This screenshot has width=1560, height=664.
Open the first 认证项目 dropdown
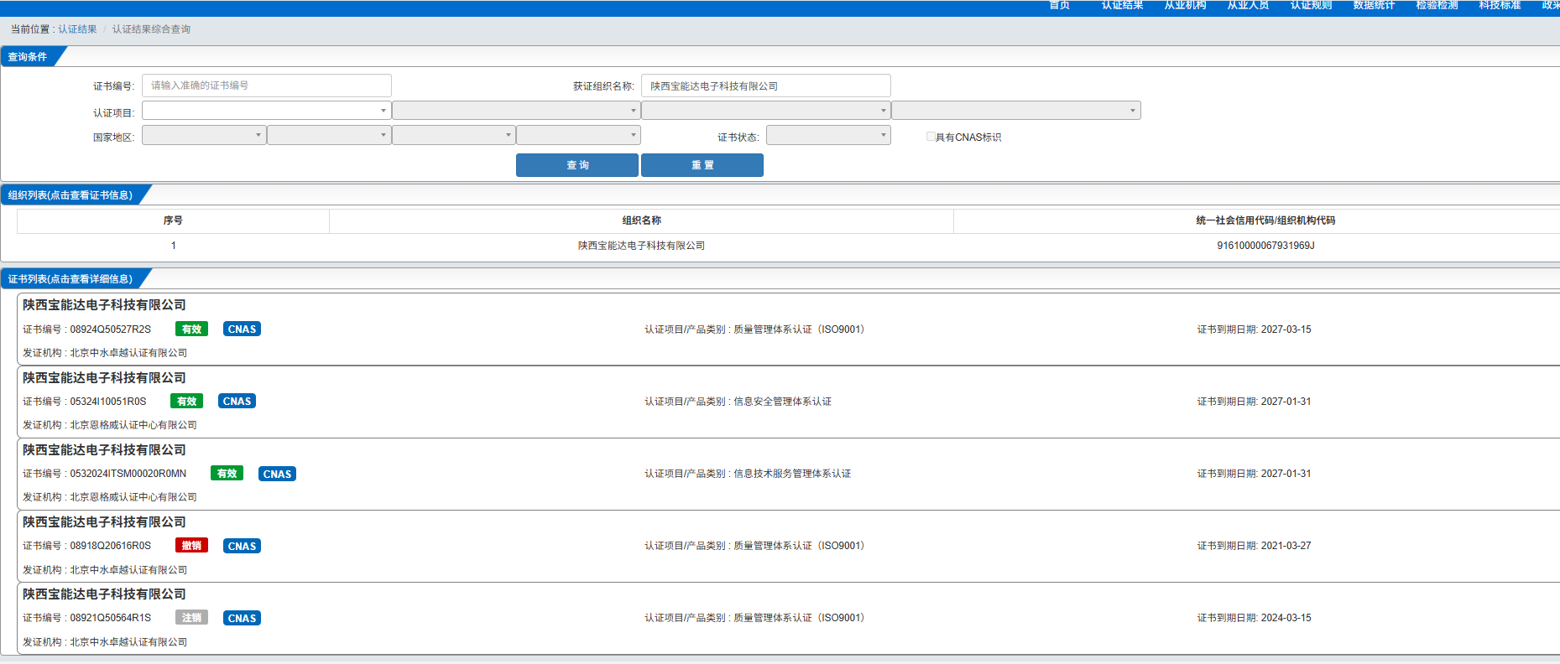pyautogui.click(x=266, y=111)
